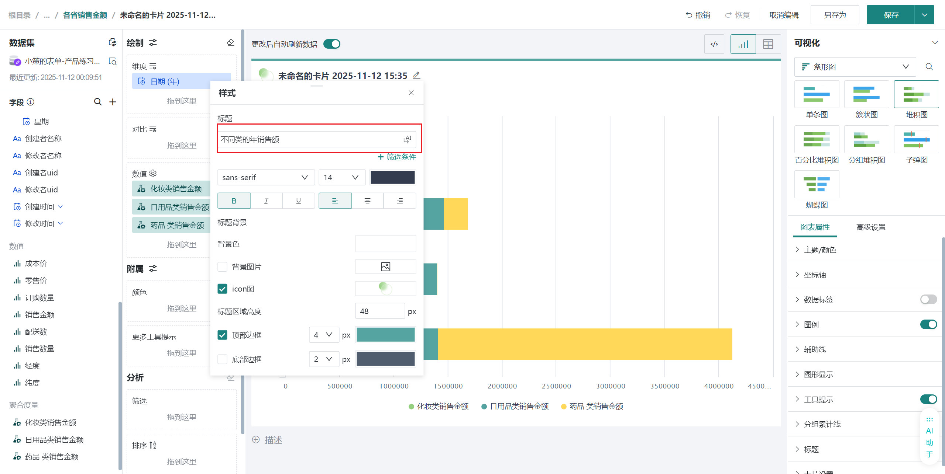Click the italic formatting button
945x474 pixels.
click(266, 201)
